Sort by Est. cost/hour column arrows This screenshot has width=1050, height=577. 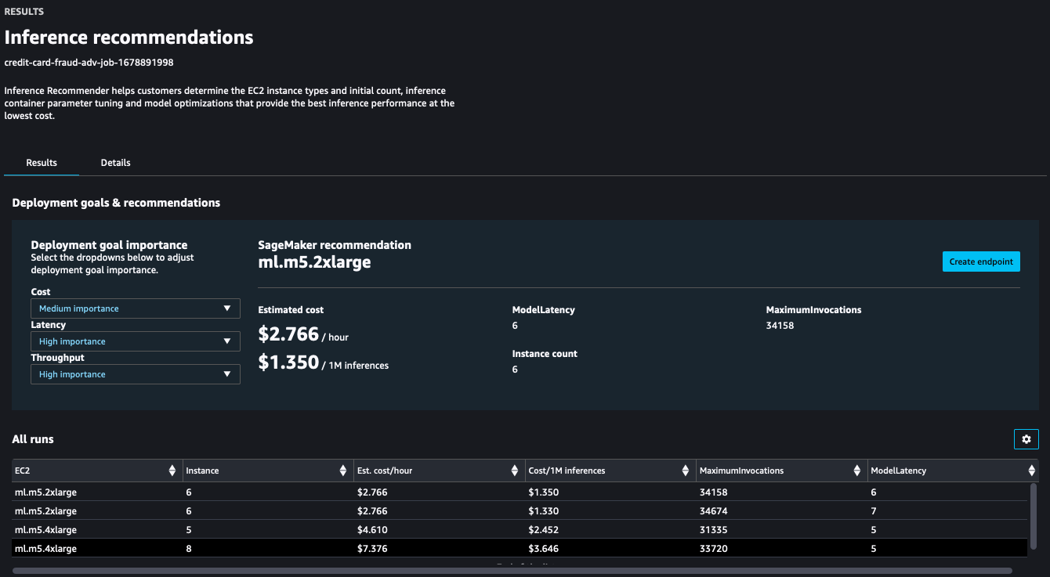pyautogui.click(x=515, y=471)
